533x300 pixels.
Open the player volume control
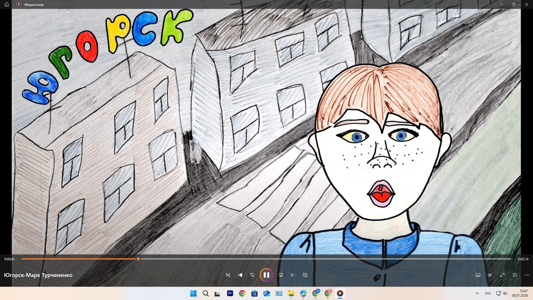(490, 275)
